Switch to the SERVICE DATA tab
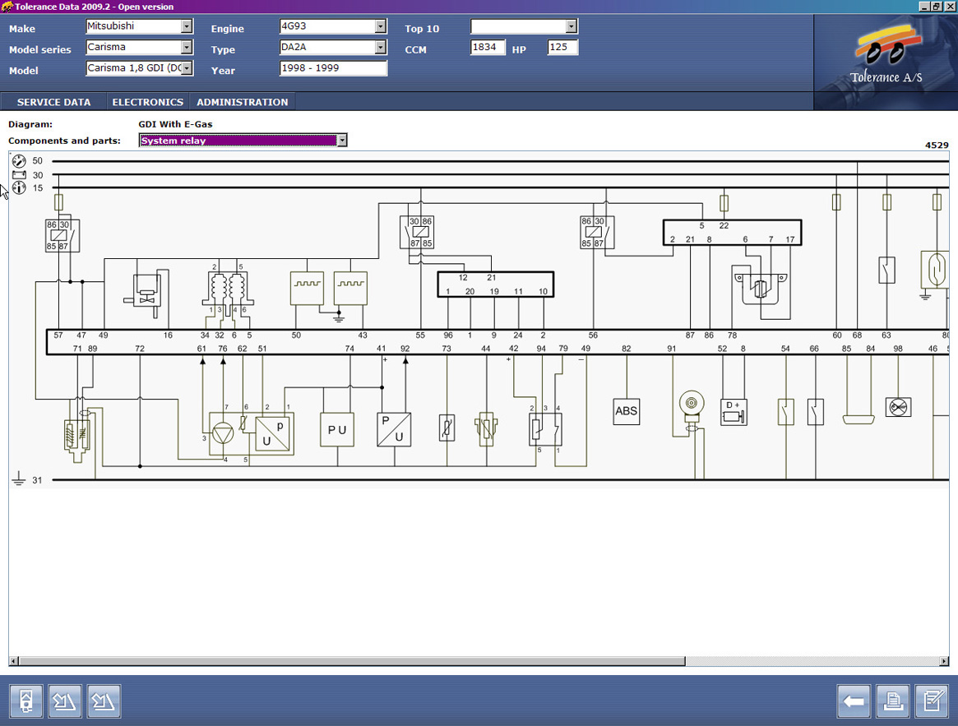 (53, 102)
